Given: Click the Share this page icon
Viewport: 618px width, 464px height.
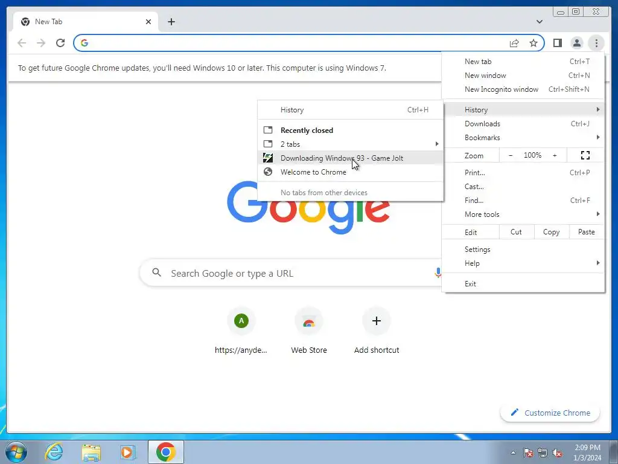Looking at the screenshot, I should pos(514,43).
